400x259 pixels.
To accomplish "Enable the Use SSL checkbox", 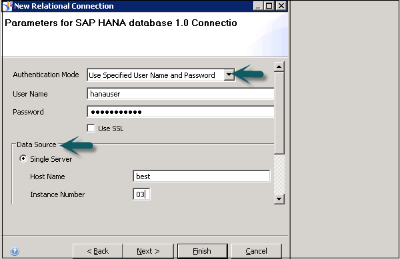I will (x=91, y=128).
